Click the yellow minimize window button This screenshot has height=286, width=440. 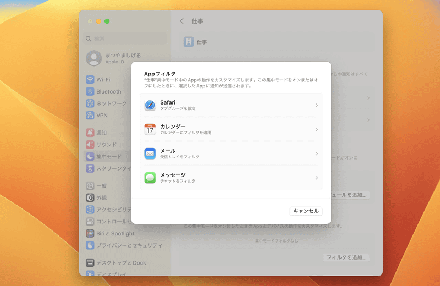tap(98, 21)
